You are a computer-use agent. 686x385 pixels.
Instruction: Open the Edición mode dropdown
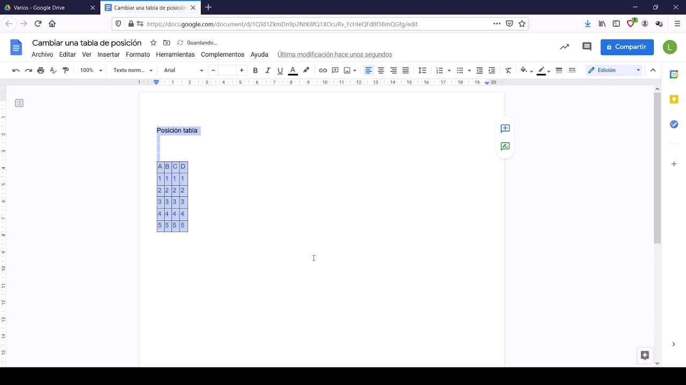pos(614,71)
